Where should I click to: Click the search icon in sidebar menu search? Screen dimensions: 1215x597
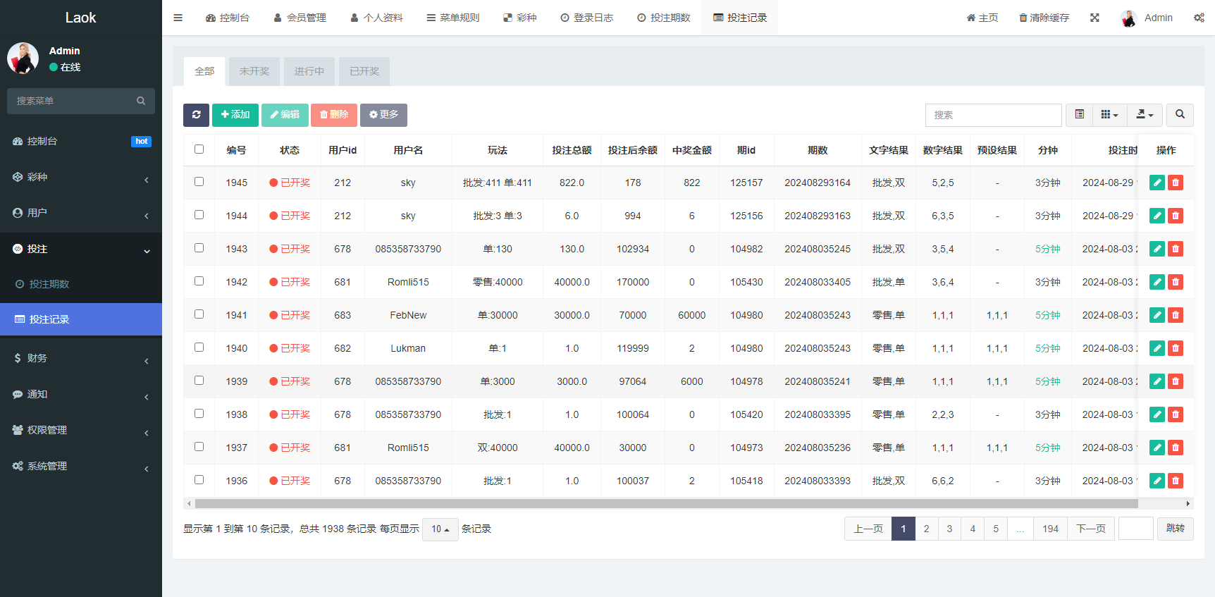click(x=141, y=101)
